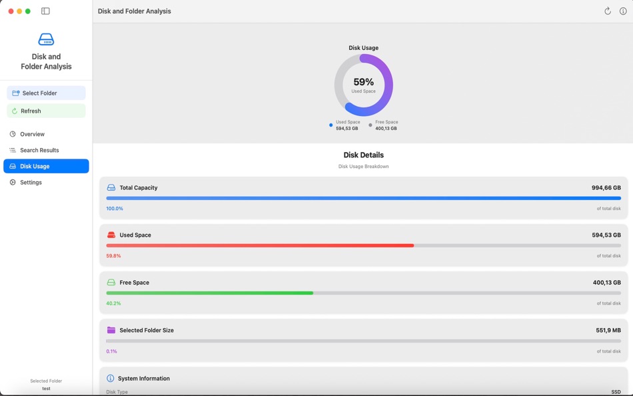Select the Overview clock icon
The image size is (633, 396).
click(13, 134)
